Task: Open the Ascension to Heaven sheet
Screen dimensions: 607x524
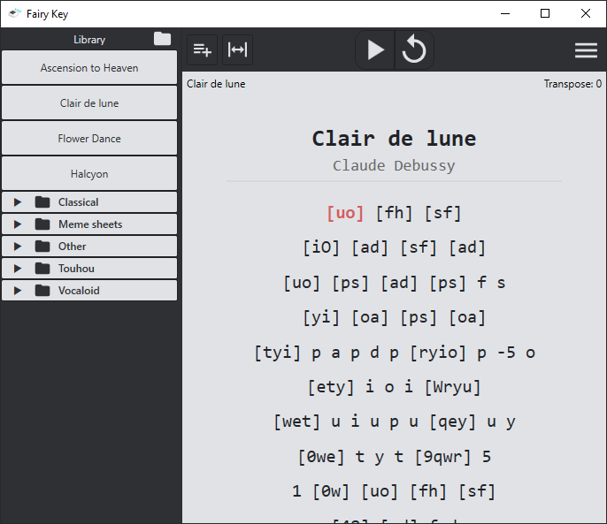Action: tap(89, 68)
